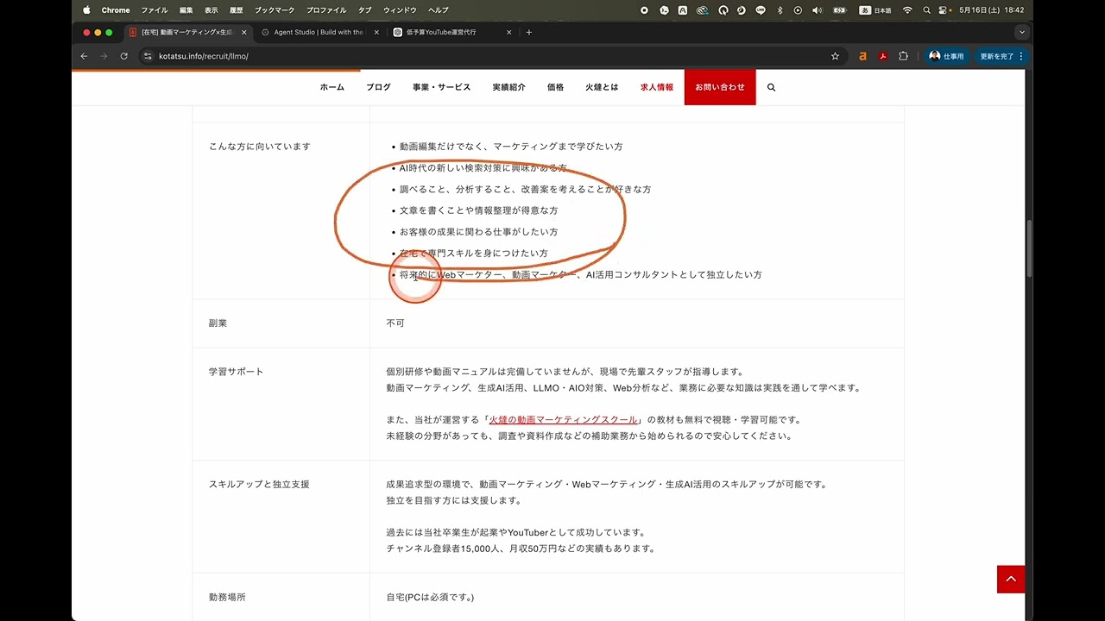
Task: Click the page vertical scrollbar
Action: (x=1028, y=248)
